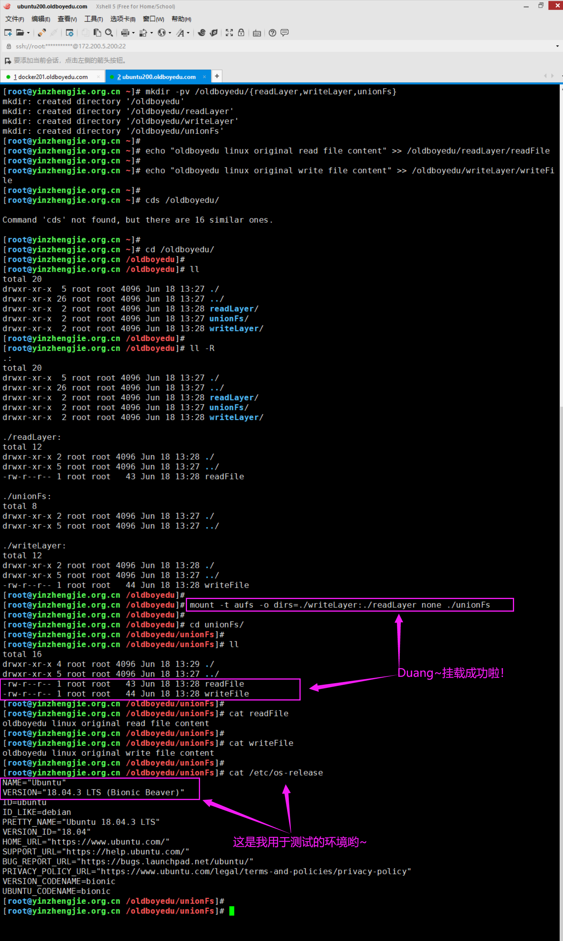Restore down the Xshell window
Screen dimensions: 563x941
pyautogui.click(x=541, y=6)
